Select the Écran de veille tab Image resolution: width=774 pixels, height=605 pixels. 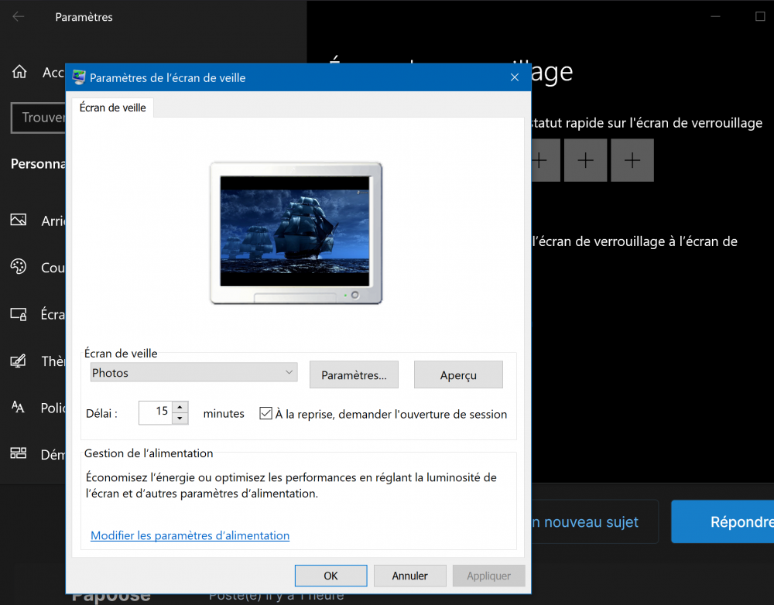point(113,108)
